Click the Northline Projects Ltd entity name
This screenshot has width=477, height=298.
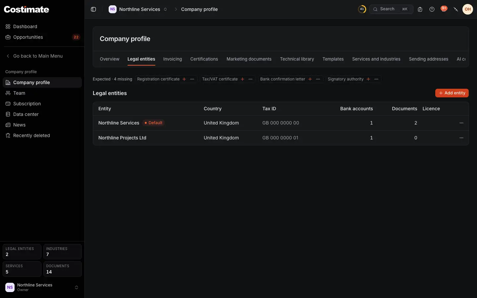(x=122, y=138)
